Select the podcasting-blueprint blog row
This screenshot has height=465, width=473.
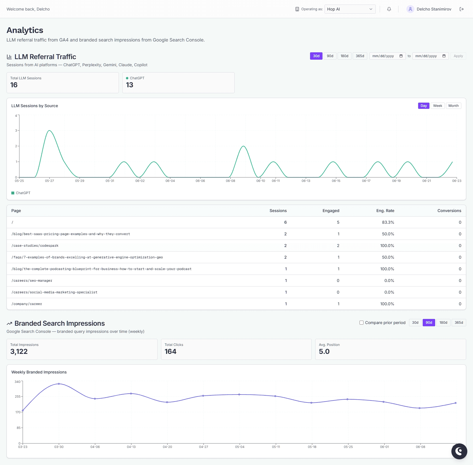click(236, 269)
